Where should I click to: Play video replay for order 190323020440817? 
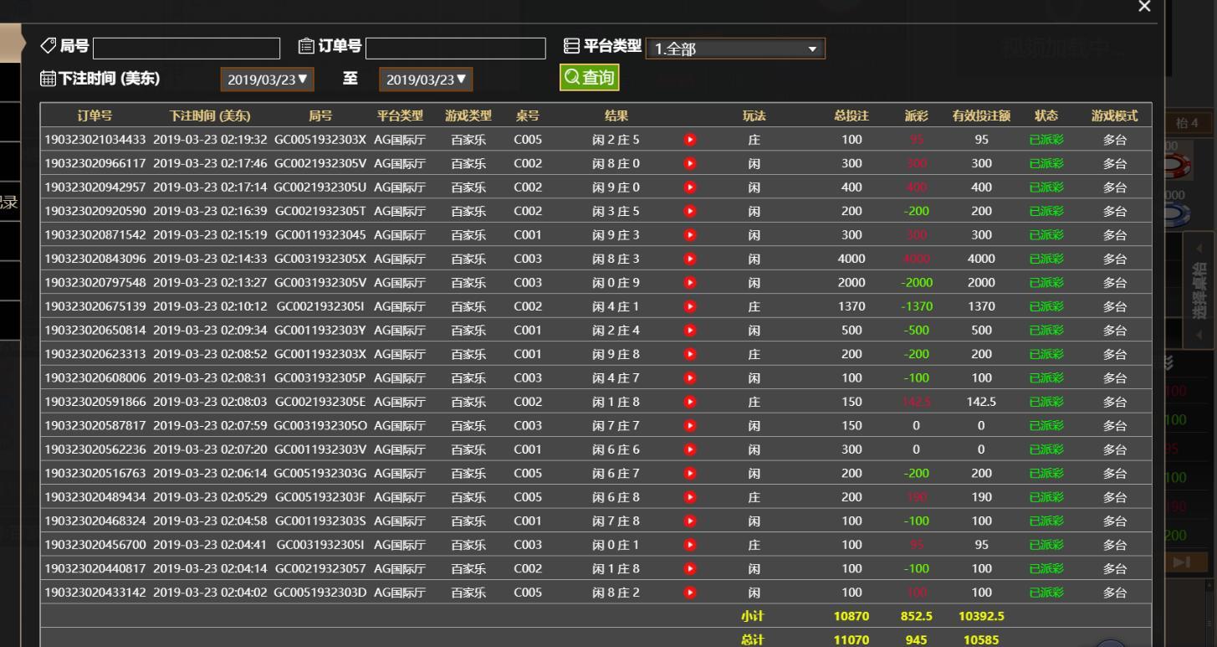[x=689, y=569]
